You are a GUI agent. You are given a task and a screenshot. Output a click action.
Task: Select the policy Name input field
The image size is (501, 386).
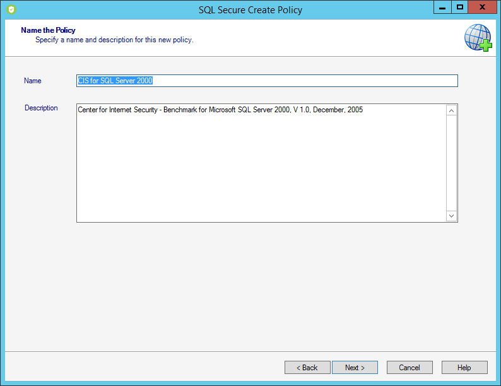(x=267, y=81)
